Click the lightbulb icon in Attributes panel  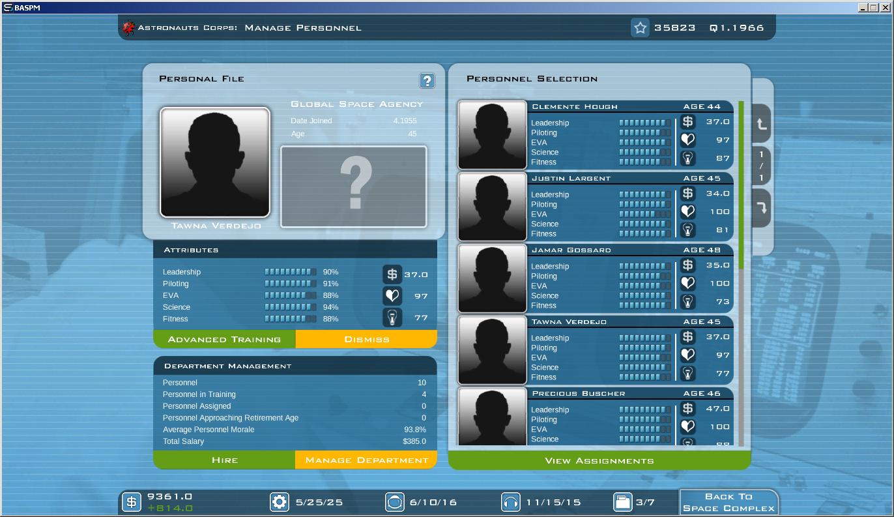[x=392, y=318]
